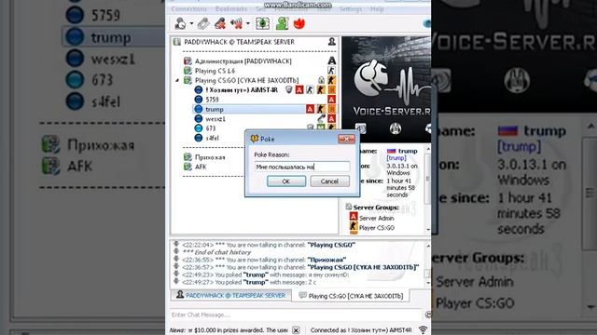The width and height of the screenshot is (597, 335).
Task: Select user s4fel in channel tree
Action: coord(212,138)
